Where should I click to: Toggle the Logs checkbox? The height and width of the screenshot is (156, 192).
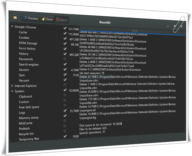(x=65, y=111)
